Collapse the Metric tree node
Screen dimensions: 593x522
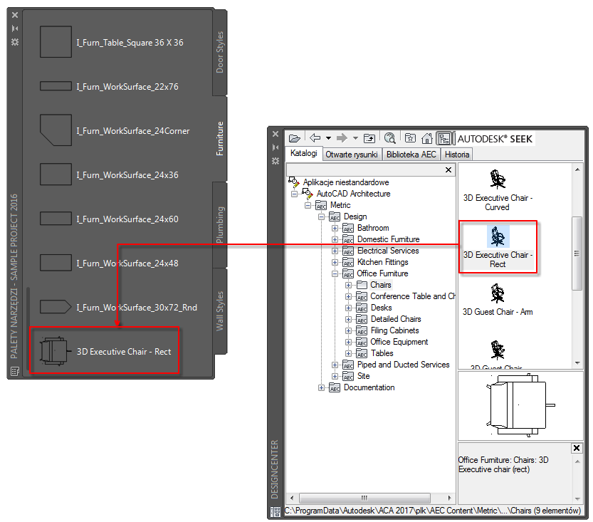pyautogui.click(x=308, y=205)
